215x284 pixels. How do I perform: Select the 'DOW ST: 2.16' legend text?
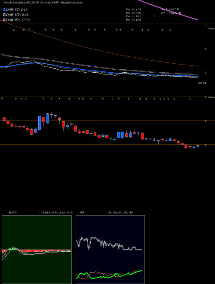point(17,9)
